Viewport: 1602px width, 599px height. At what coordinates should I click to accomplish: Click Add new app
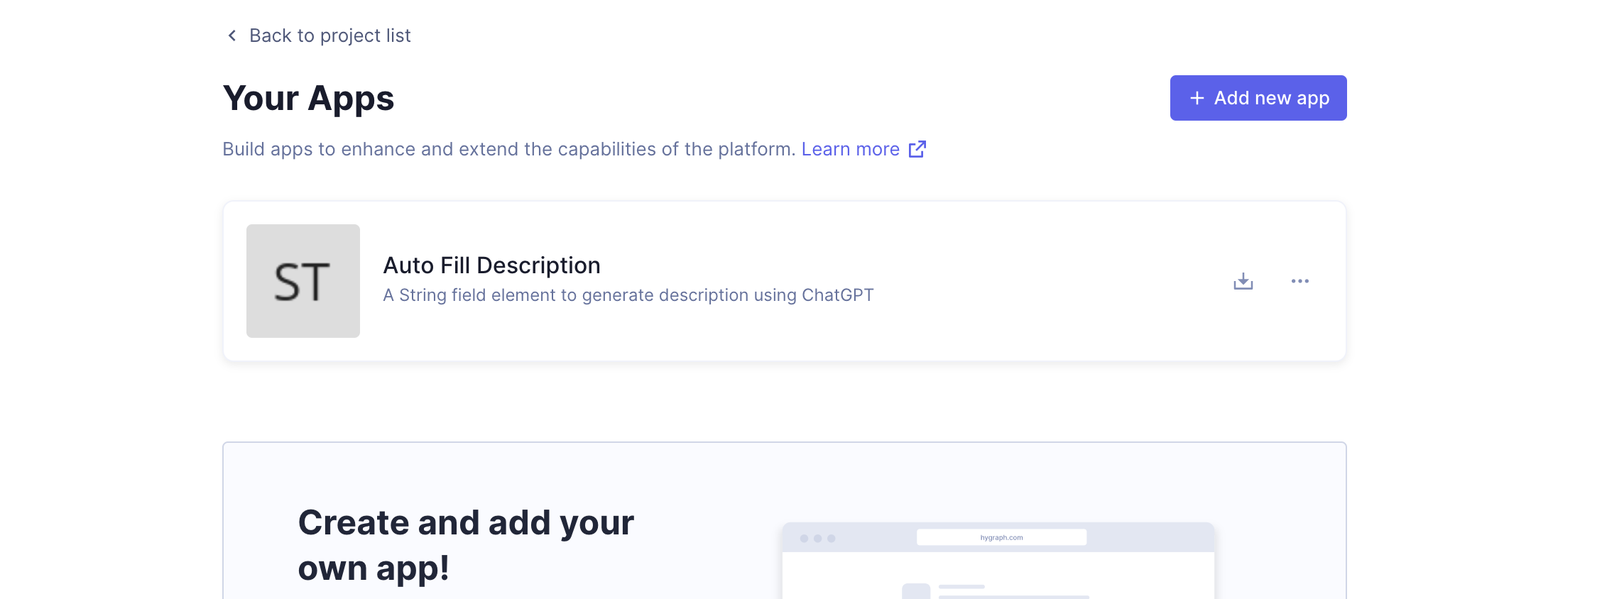tap(1258, 98)
